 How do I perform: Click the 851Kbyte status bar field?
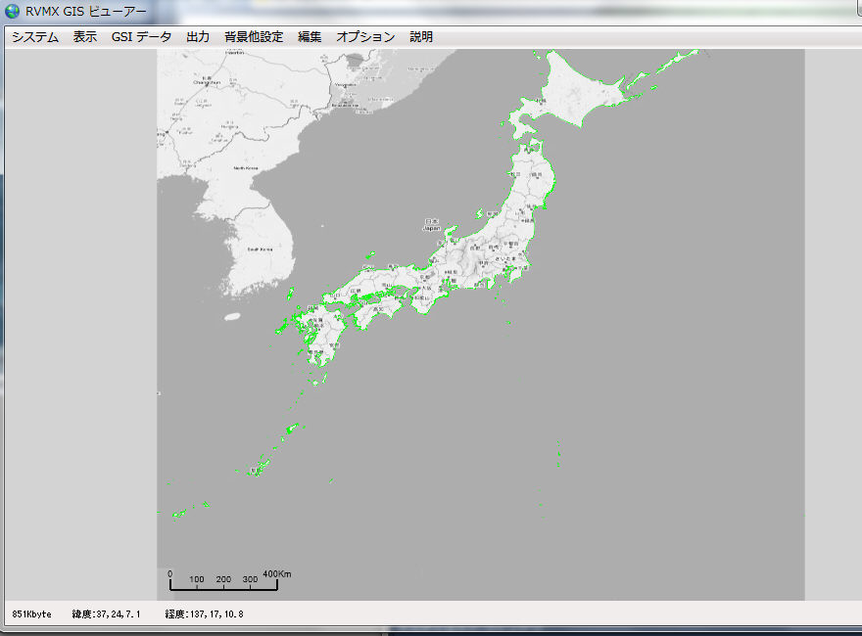coord(31,614)
